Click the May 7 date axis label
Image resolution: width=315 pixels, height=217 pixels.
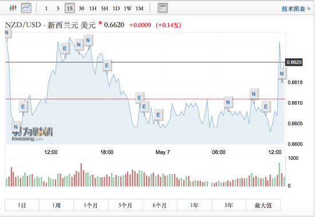(x=163, y=152)
